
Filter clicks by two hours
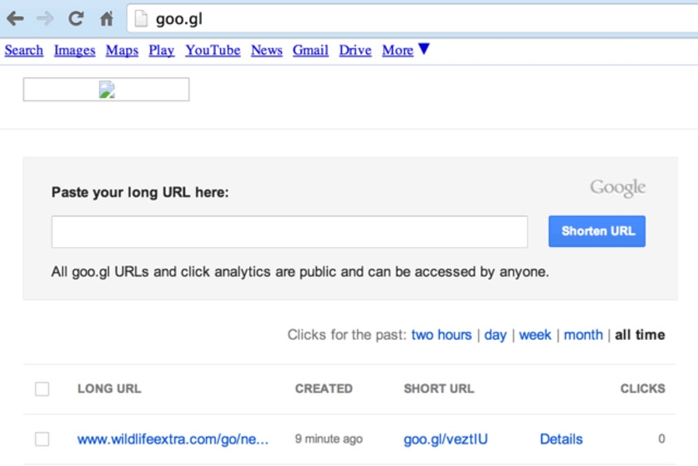tap(442, 335)
